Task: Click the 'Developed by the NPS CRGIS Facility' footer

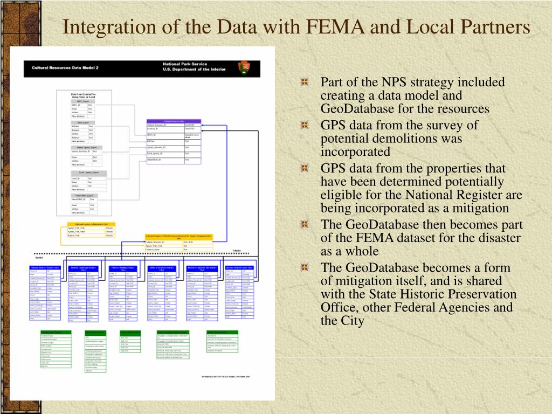Action: click(x=226, y=377)
